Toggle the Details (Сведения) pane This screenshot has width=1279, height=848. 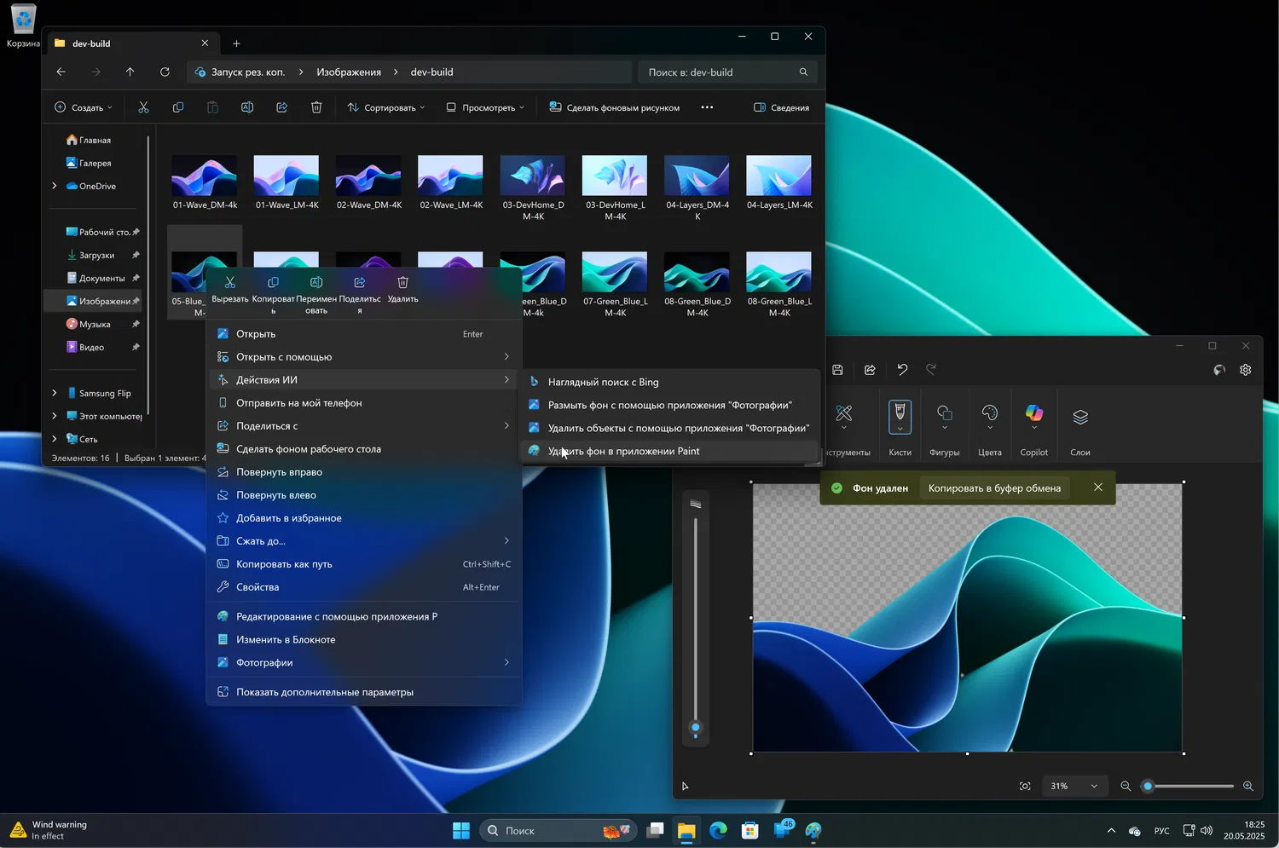[781, 107]
